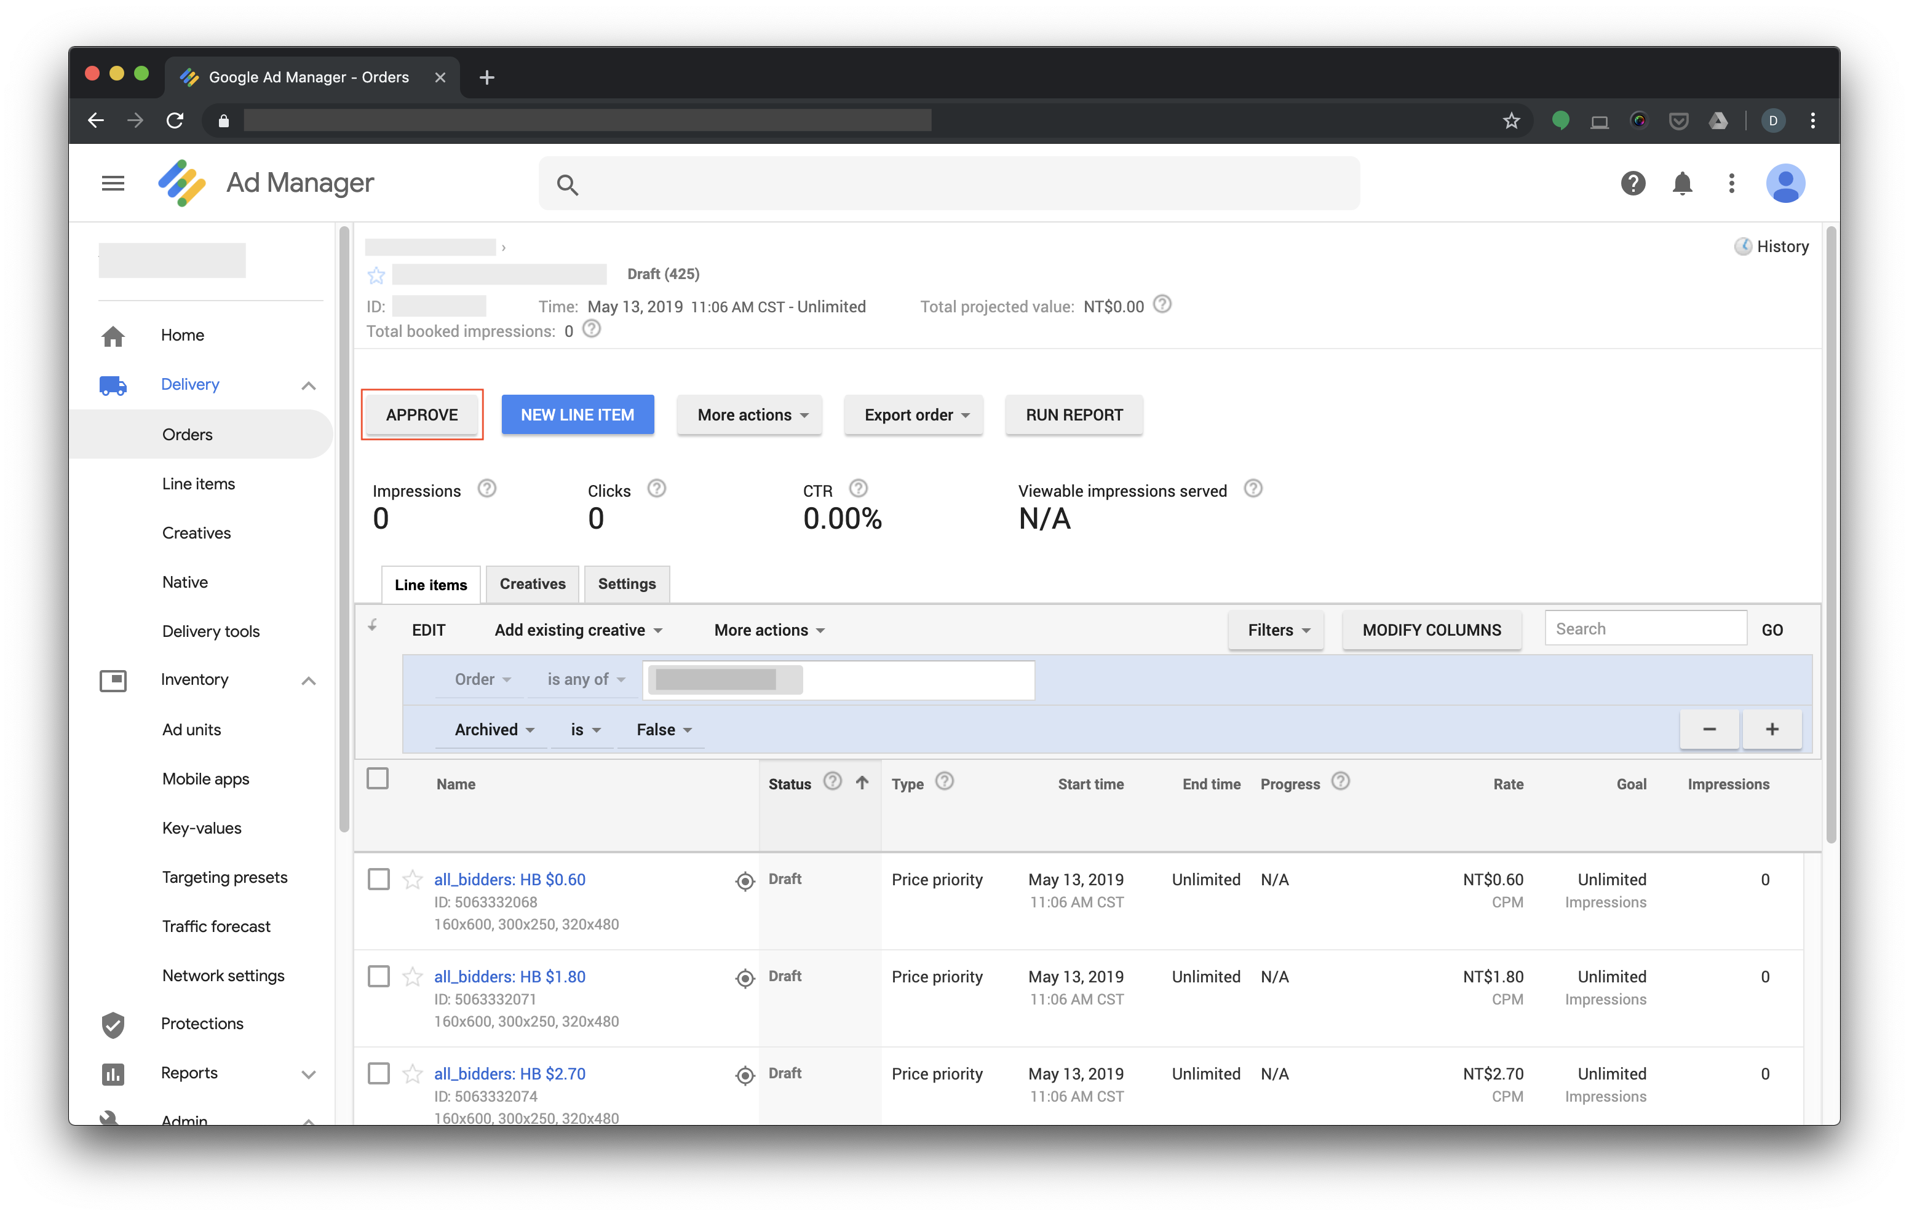
Task: Click the History clock icon
Action: click(1742, 247)
